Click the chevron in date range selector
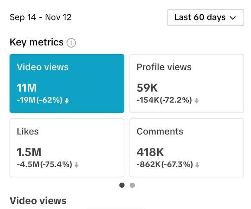The height and width of the screenshot is (209, 251). pos(232,18)
